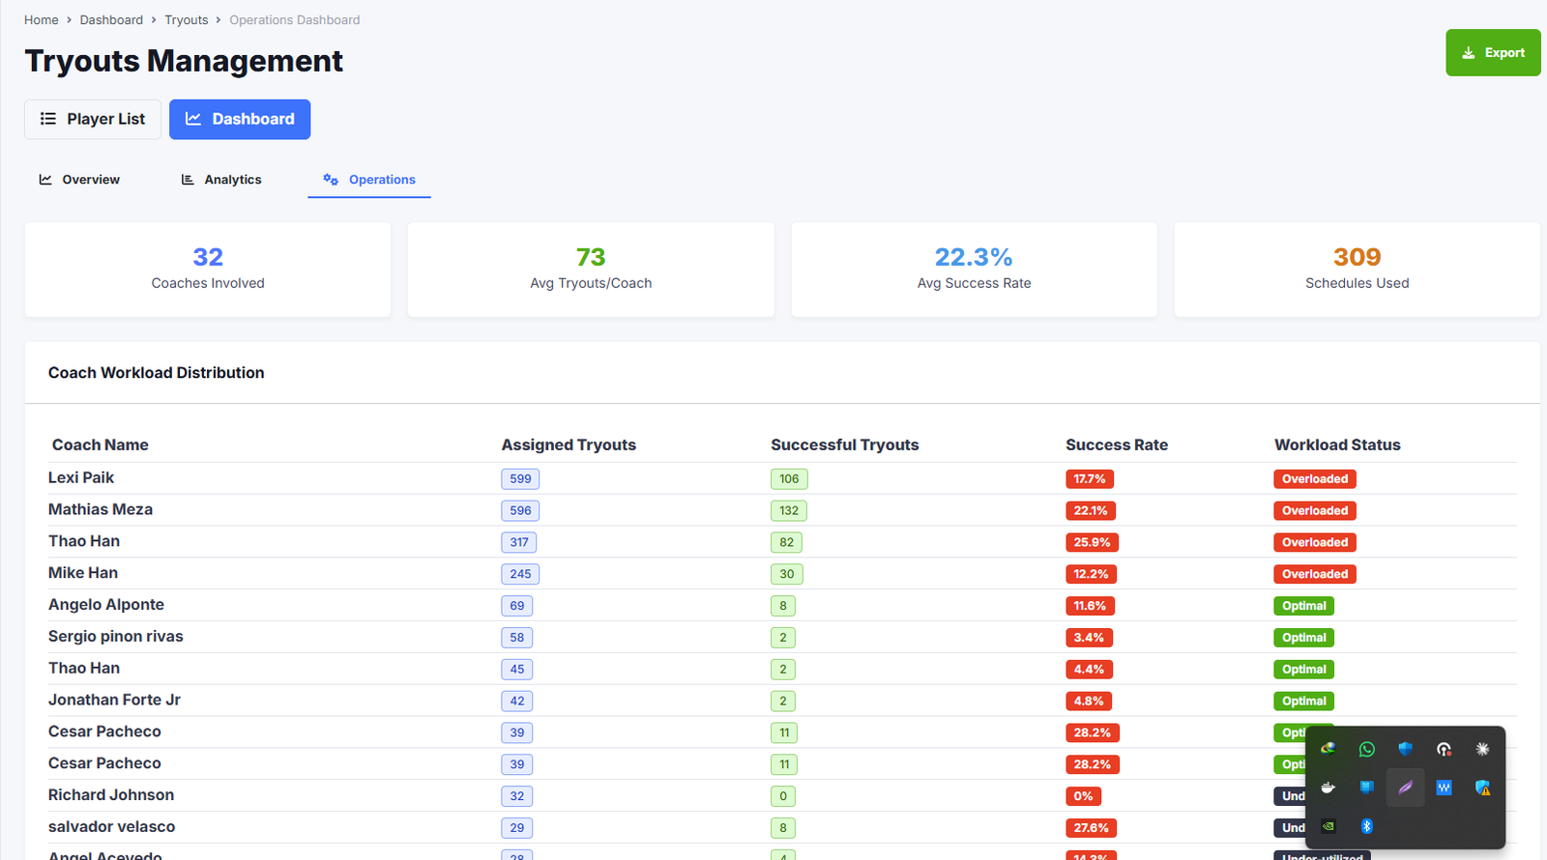The width and height of the screenshot is (1547, 860).
Task: Click the green Export button
Action: [1493, 53]
